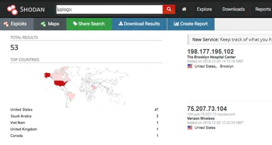Click the Maps icon
The width and height of the screenshot is (272, 145).
pyautogui.click(x=43, y=24)
